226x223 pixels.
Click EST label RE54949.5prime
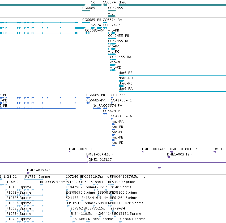pyautogui.click(x=122, y=182)
